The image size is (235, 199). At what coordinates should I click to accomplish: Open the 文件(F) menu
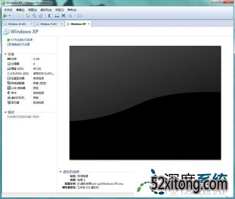8,10
